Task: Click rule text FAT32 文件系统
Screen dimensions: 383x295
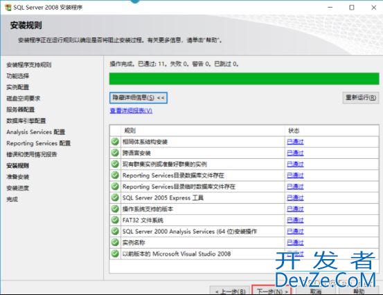Action: pyautogui.click(x=143, y=220)
